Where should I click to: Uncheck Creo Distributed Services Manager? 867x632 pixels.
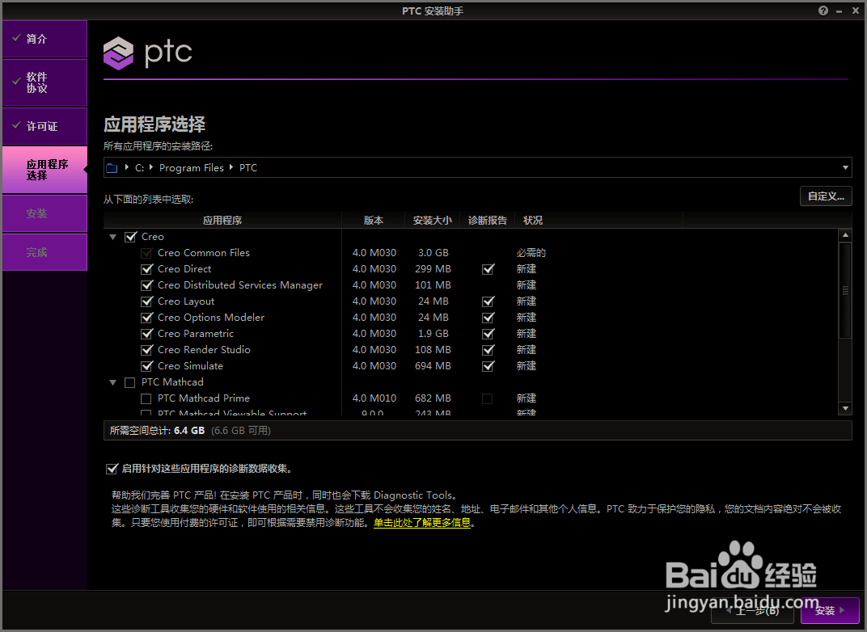coord(146,285)
